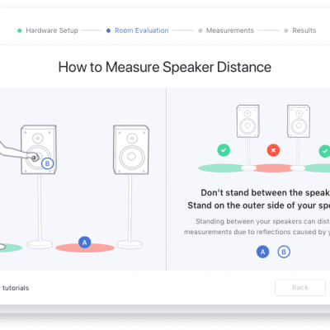This screenshot has height=330, width=330.
Task: Click marker A on the red floor zone
Action: [84, 243]
